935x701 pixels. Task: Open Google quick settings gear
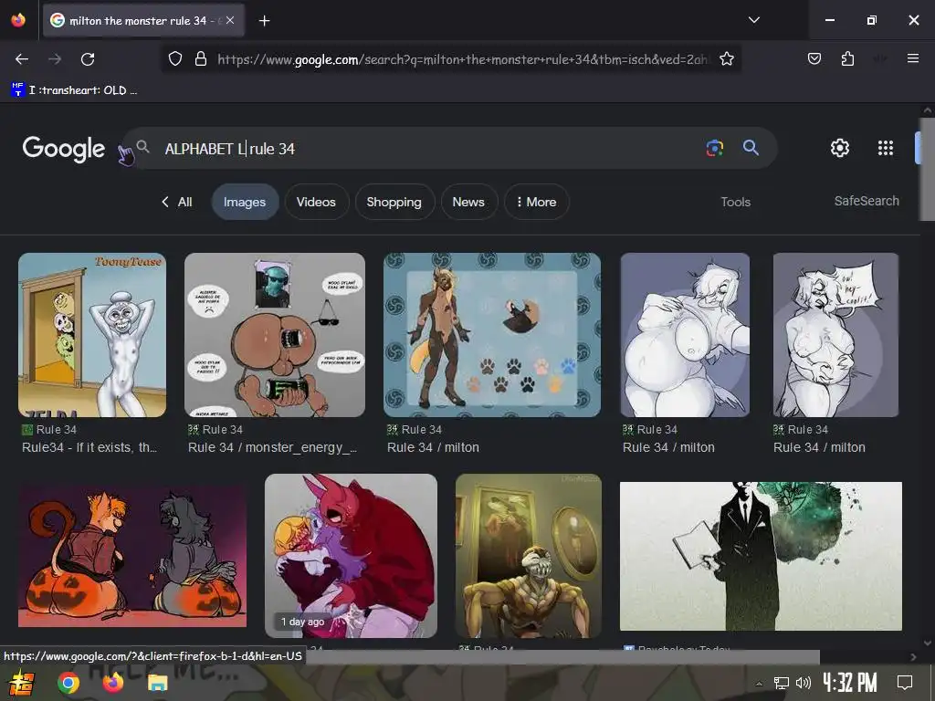pos(840,148)
